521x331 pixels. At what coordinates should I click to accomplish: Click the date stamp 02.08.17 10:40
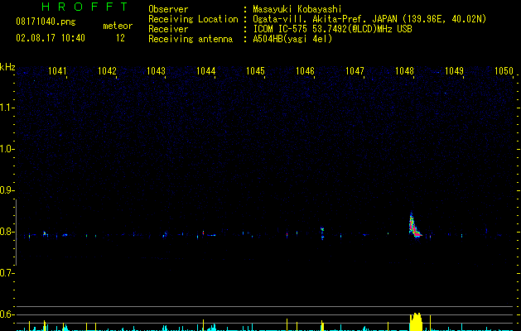pos(51,38)
